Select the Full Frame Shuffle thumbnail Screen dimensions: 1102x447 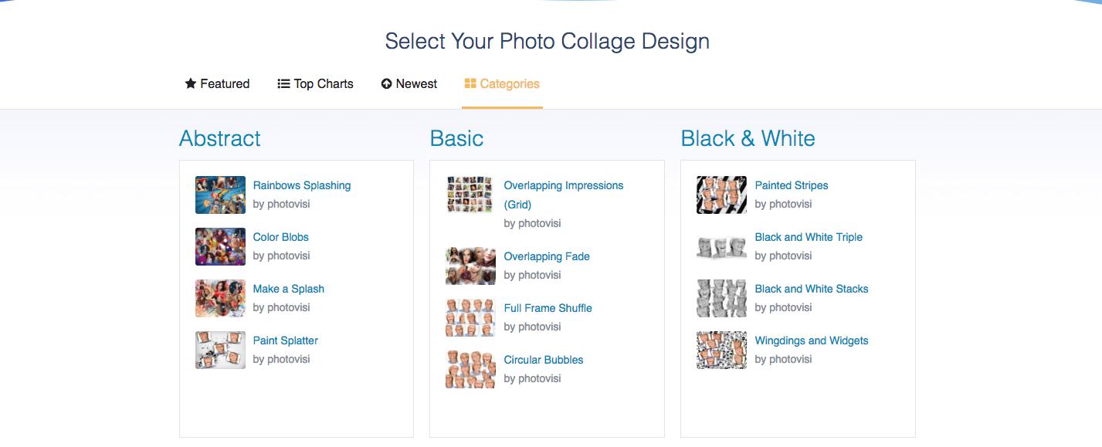[470, 317]
